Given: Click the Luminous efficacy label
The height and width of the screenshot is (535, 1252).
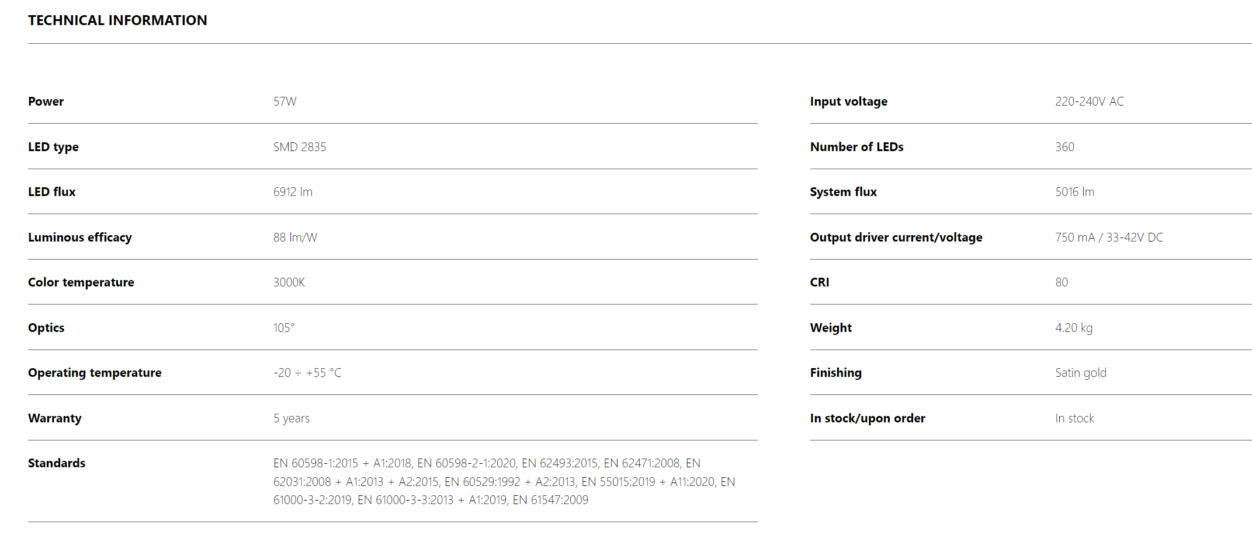Looking at the screenshot, I should pos(80,237).
